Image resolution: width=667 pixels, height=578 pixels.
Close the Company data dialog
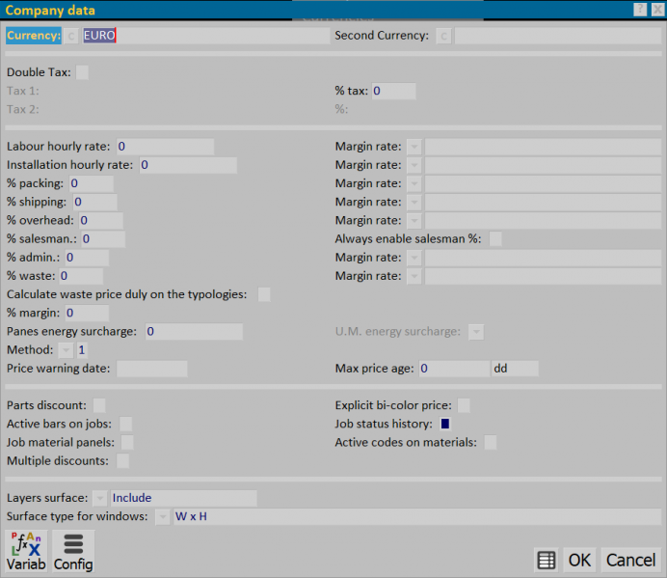(x=657, y=10)
